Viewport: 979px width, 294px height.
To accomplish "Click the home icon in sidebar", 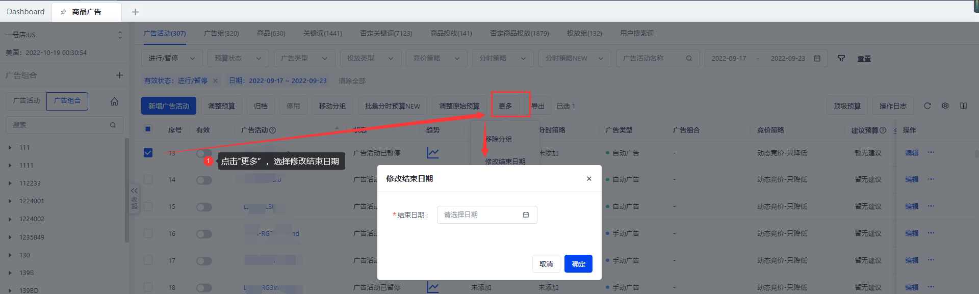I will click(x=114, y=101).
